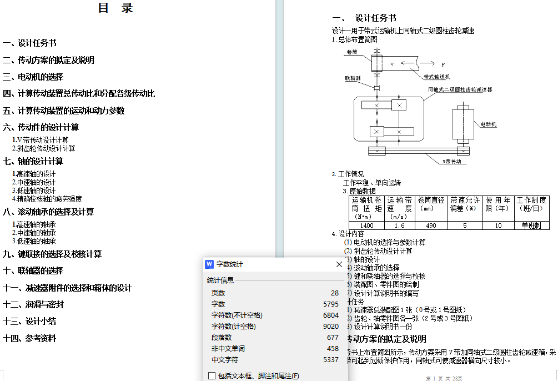Open 九、键联接的选择及校核计算 entry
The image size is (558, 381).
pyautogui.click(x=52, y=254)
